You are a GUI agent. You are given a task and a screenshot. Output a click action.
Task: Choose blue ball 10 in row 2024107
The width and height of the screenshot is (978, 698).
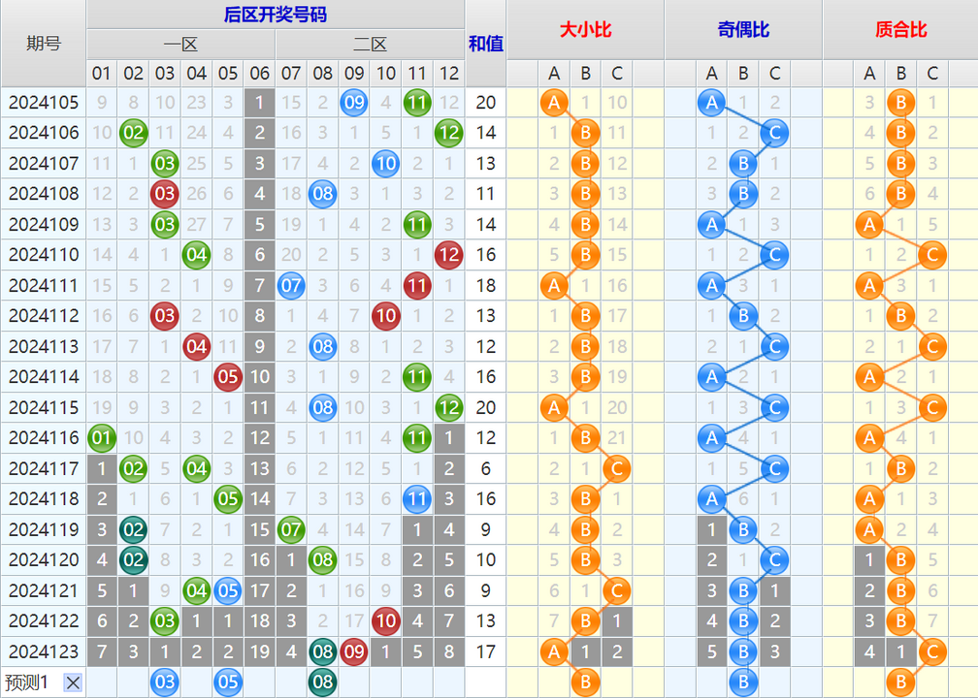click(385, 163)
